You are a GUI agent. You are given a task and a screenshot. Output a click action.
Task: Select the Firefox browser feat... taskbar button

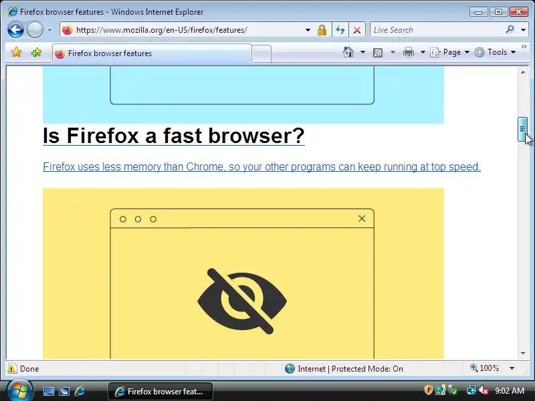[160, 392]
